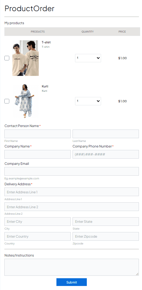Select the Enter City field
The image size is (142, 290).
click(38, 222)
